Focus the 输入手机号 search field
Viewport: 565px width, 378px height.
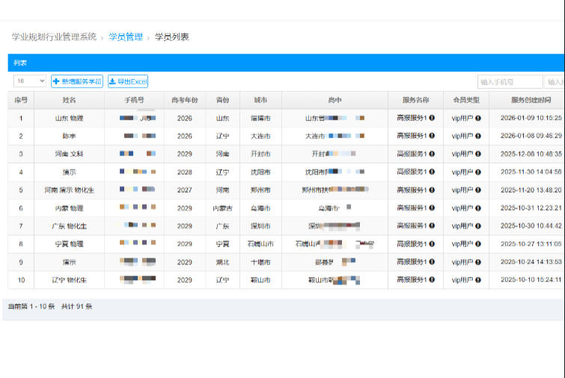[510, 81]
